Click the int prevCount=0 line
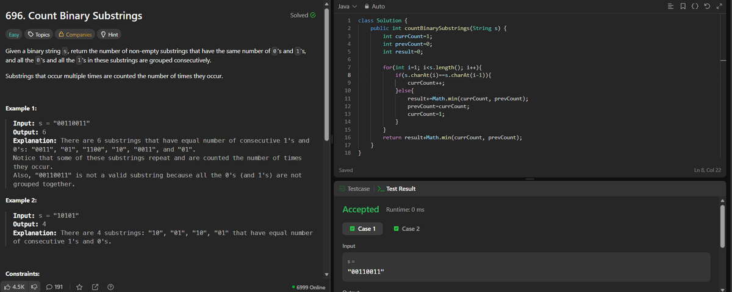 [x=407, y=44]
